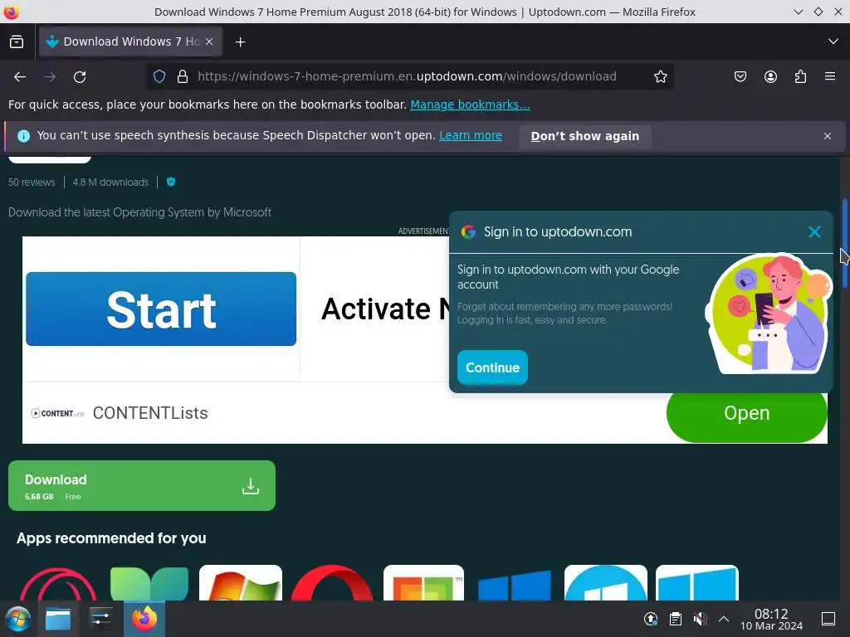Image resolution: width=850 pixels, height=637 pixels.
Task: Show site security lock information
Action: tap(183, 76)
